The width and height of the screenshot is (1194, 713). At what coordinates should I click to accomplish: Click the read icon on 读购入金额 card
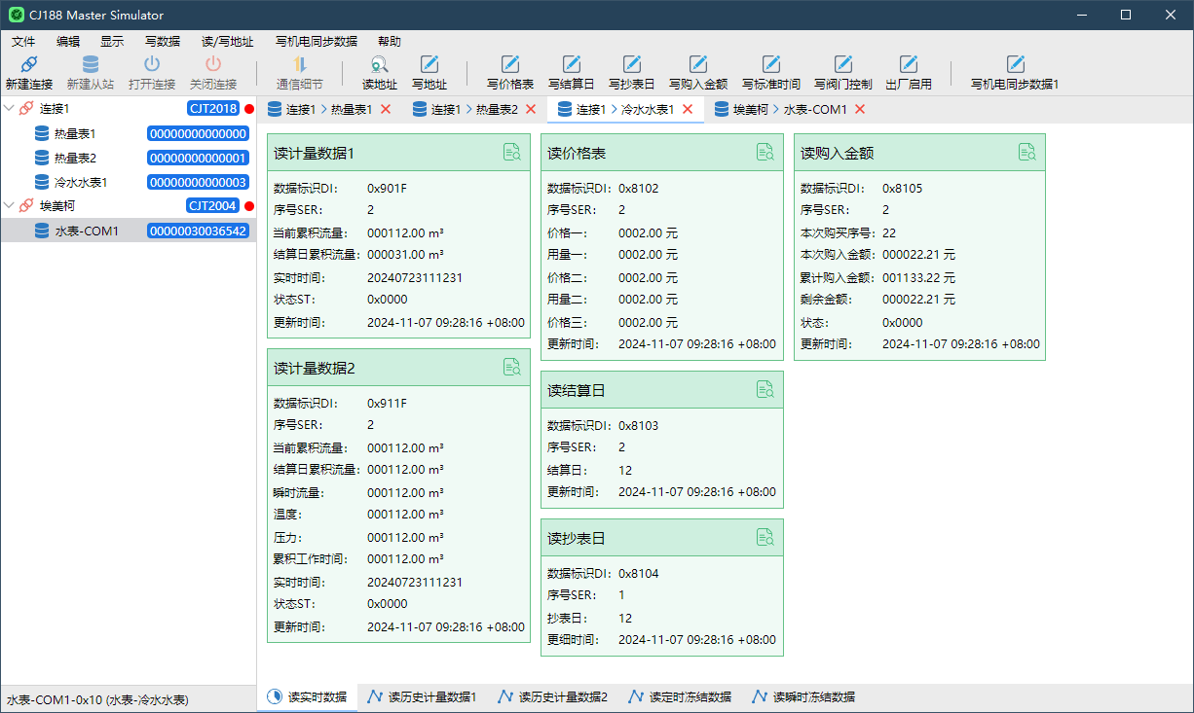[x=1027, y=152]
